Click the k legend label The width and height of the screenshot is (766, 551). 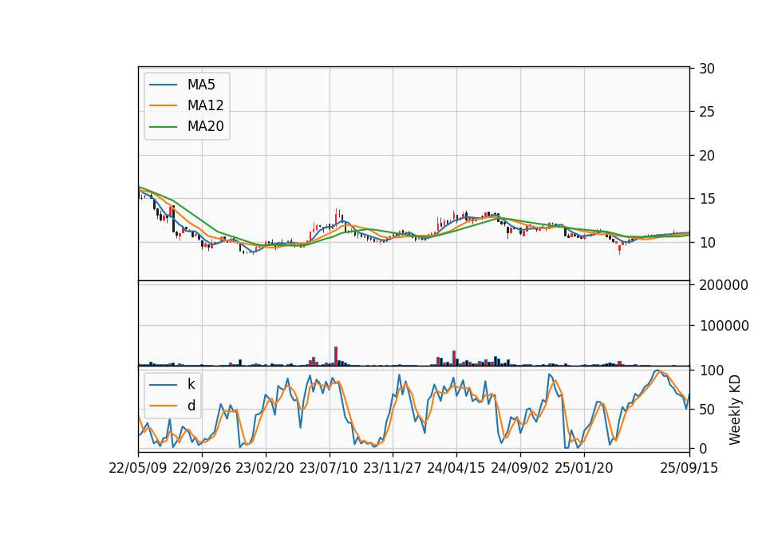pos(191,384)
